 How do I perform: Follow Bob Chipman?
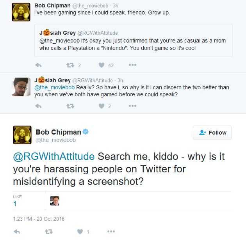(212, 133)
